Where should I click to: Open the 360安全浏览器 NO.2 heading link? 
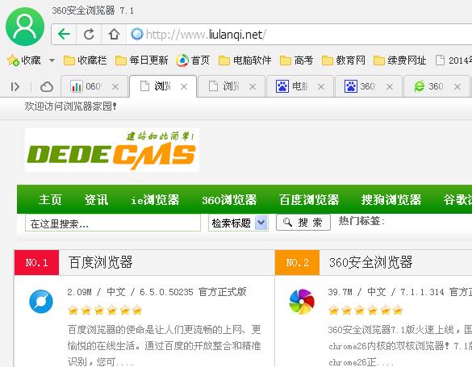tap(370, 262)
